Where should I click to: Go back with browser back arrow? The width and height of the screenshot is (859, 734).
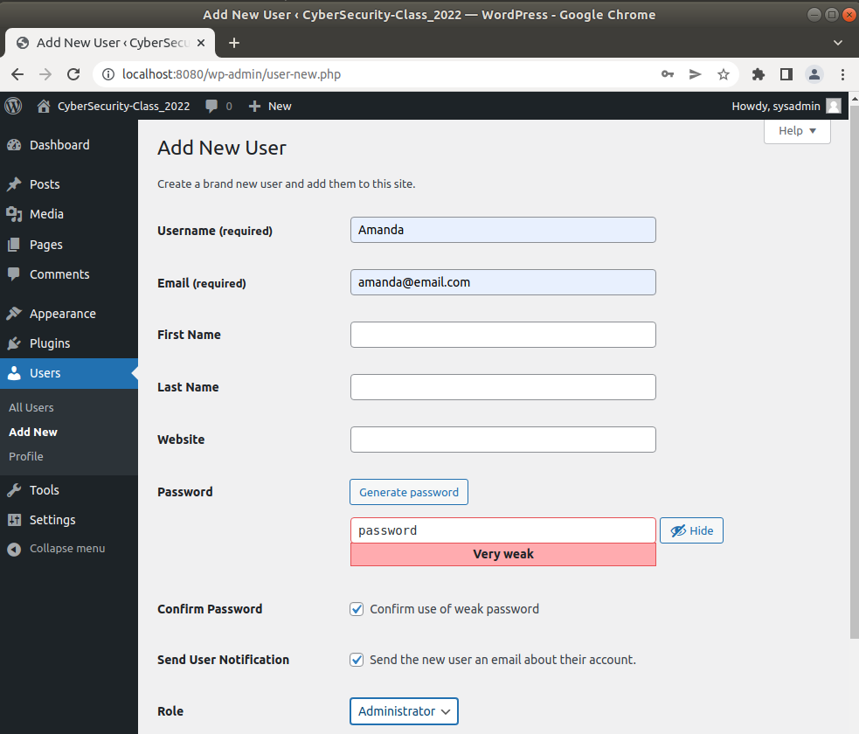coord(17,74)
